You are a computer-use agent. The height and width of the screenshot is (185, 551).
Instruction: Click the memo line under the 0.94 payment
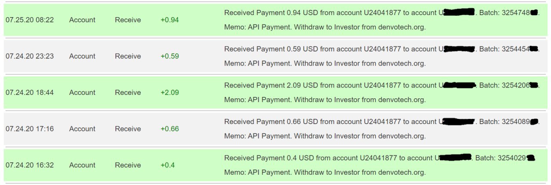pos(325,27)
